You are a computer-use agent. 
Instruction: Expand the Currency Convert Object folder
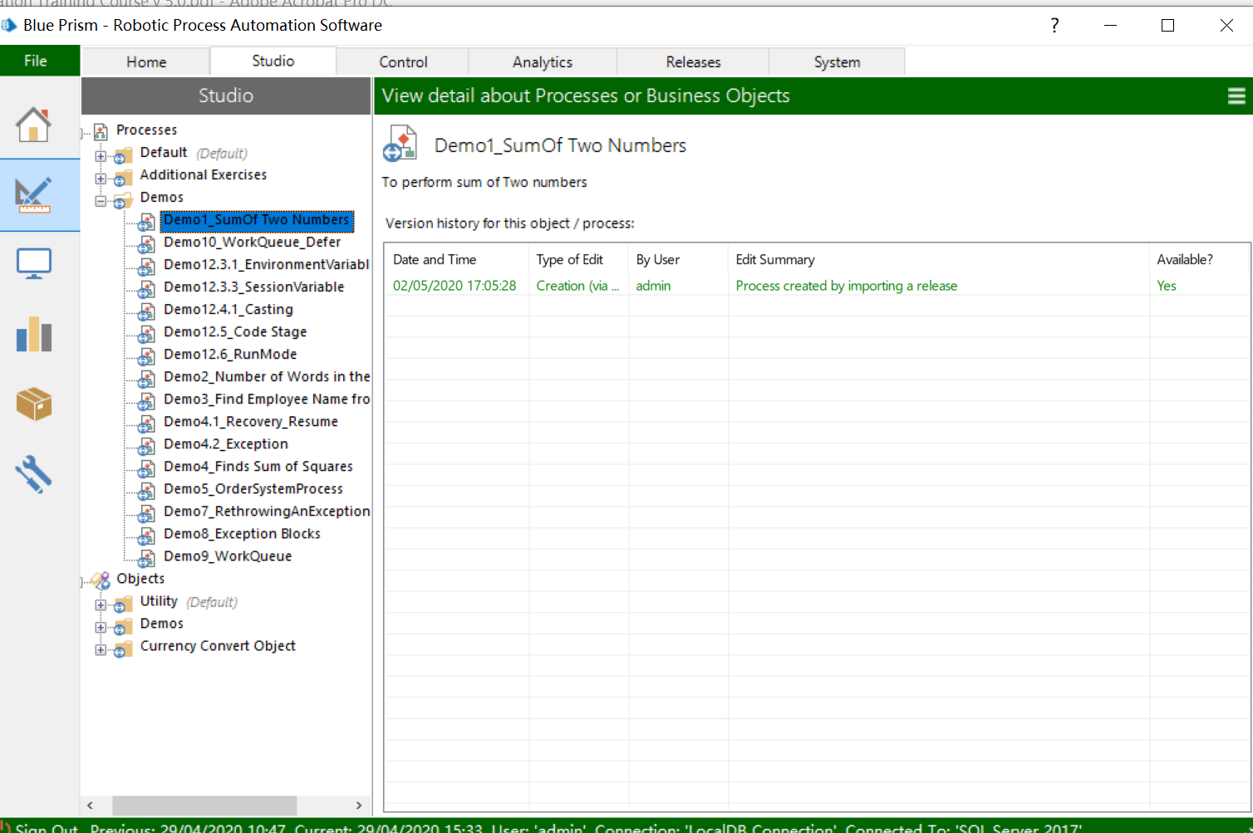click(101, 649)
